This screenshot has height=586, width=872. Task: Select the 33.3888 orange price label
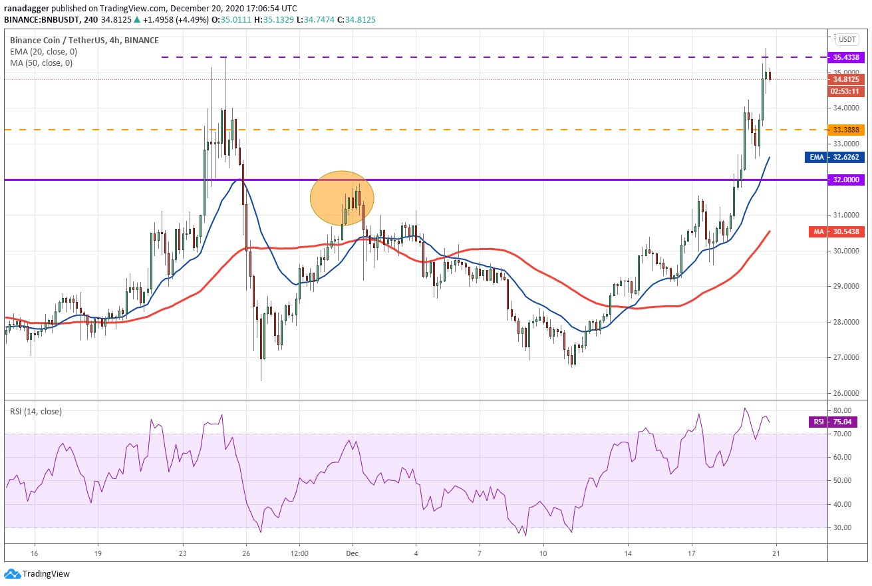[844, 130]
